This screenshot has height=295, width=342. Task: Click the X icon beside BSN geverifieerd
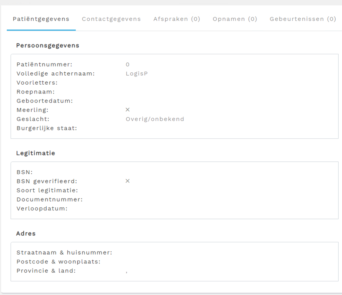click(127, 181)
